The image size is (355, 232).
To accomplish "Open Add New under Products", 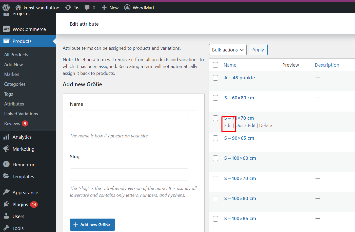I will pyautogui.click(x=13, y=64).
